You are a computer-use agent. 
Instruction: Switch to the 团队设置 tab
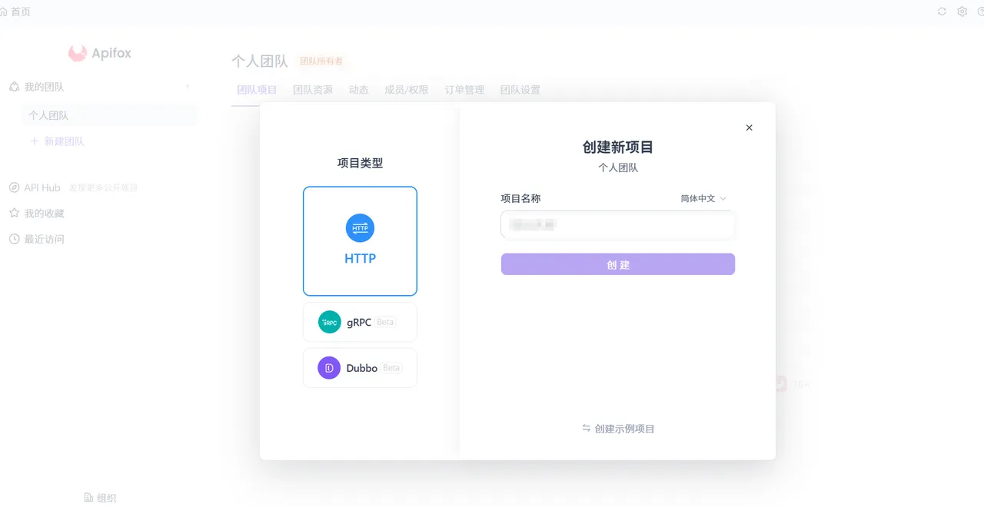tap(520, 90)
